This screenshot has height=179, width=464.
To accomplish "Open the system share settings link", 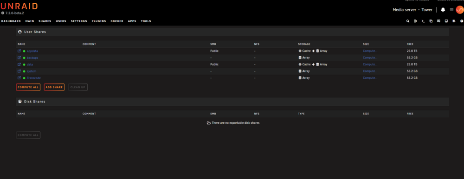I will 32,71.
